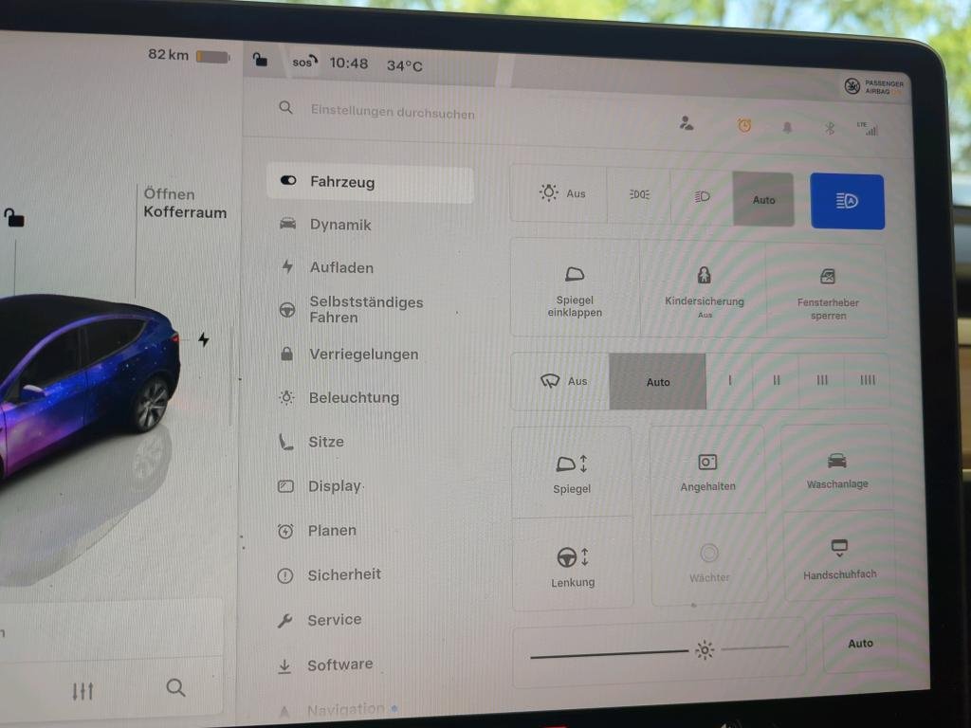
Task: Tap Spiegel einklappen to fold mirrors
Action: tap(575, 290)
